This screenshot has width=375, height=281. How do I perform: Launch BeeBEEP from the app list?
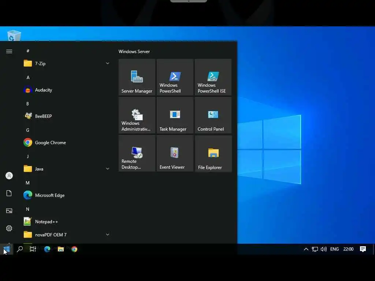67,116
